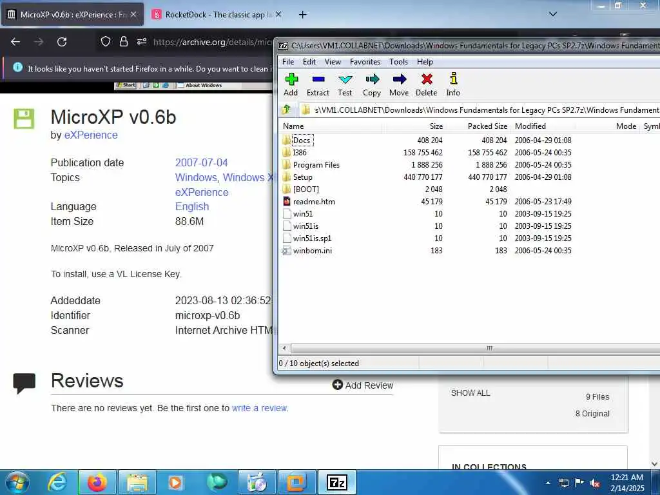Image resolution: width=660 pixels, height=495 pixels.
Task: Click the Add button in 7-Zip toolbar
Action: pyautogui.click(x=291, y=84)
